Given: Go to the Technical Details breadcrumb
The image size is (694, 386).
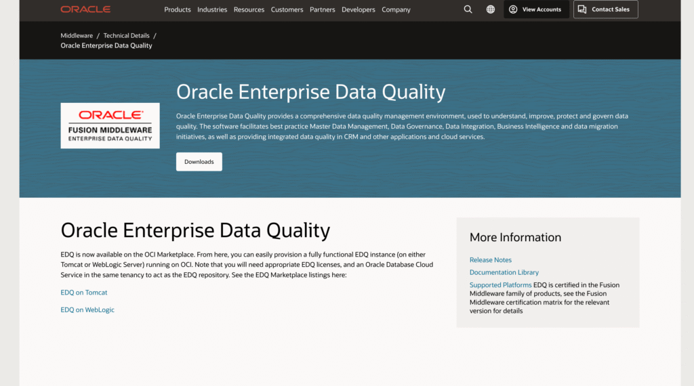Looking at the screenshot, I should pos(126,35).
